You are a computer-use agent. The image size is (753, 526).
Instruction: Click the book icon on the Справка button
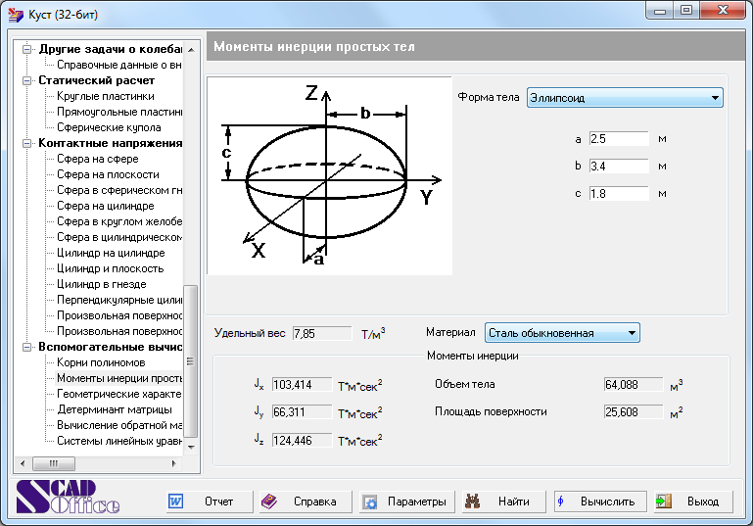coord(269,502)
